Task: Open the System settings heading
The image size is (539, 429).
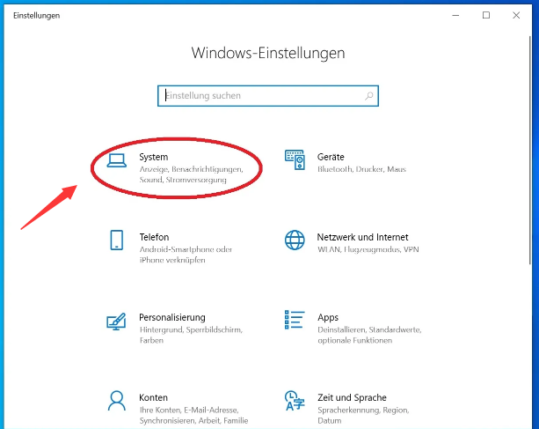Action: [x=154, y=157]
